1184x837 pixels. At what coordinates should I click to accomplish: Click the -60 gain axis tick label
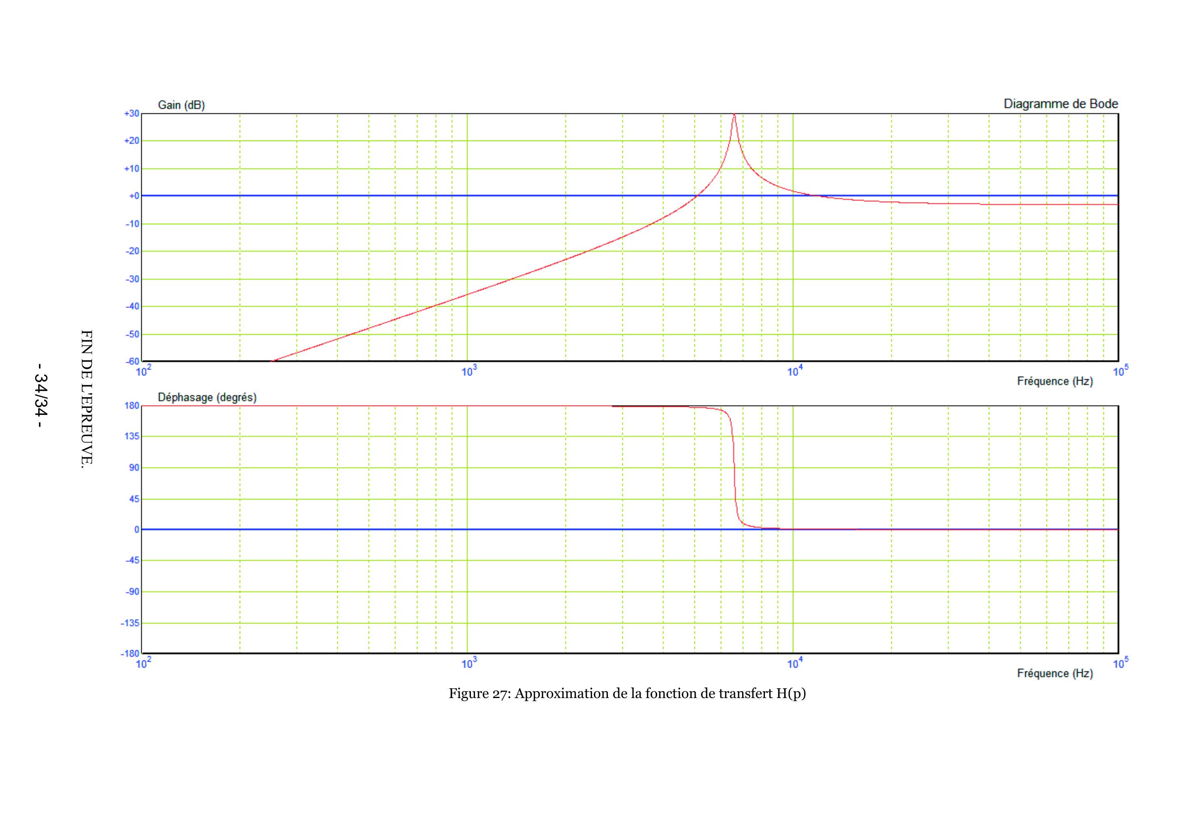point(132,361)
